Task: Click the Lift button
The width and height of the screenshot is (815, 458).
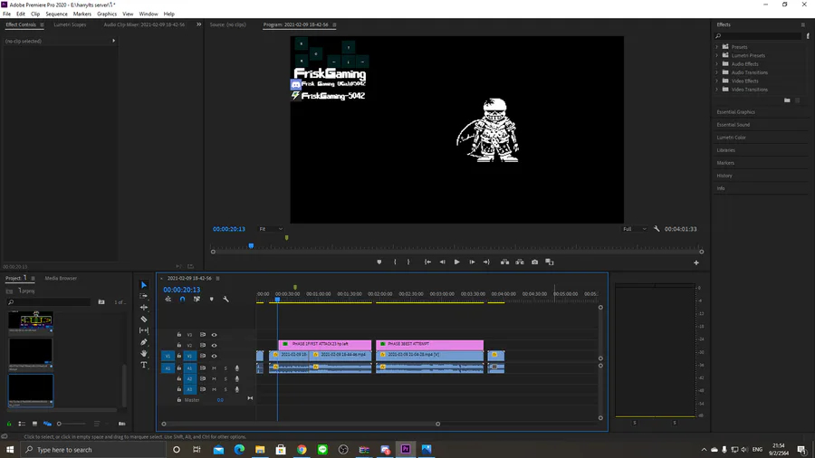Action: [x=504, y=262]
